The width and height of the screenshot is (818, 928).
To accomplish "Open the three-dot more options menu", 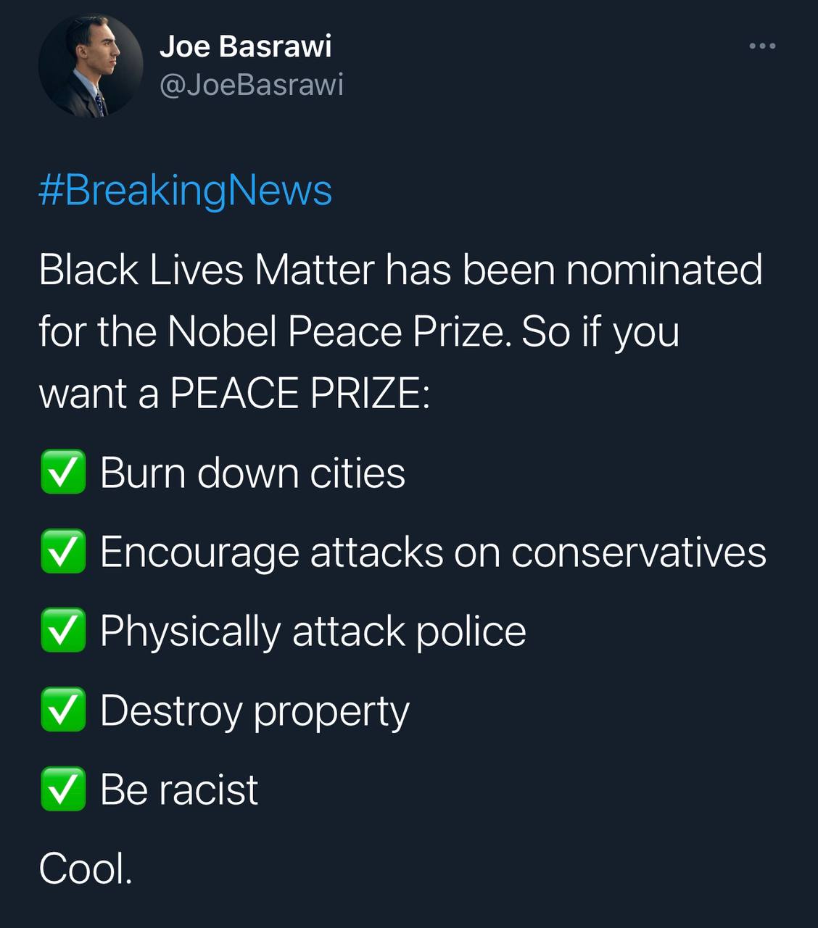I will (x=762, y=46).
